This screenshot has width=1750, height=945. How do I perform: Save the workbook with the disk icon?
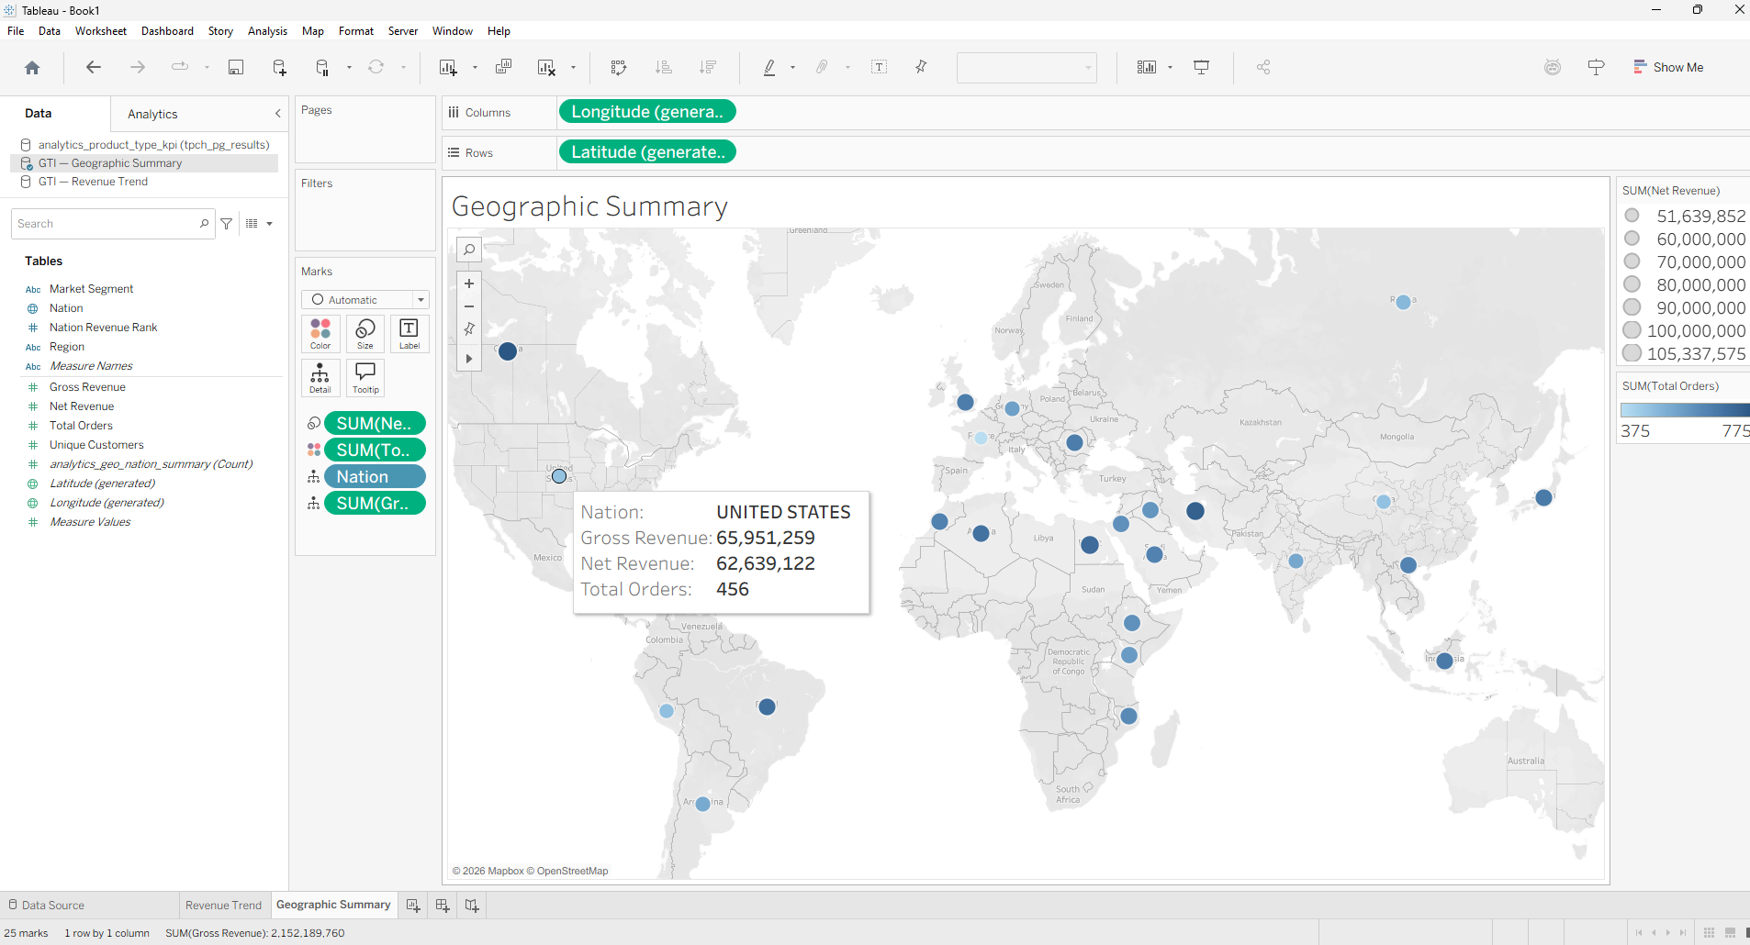pos(236,67)
